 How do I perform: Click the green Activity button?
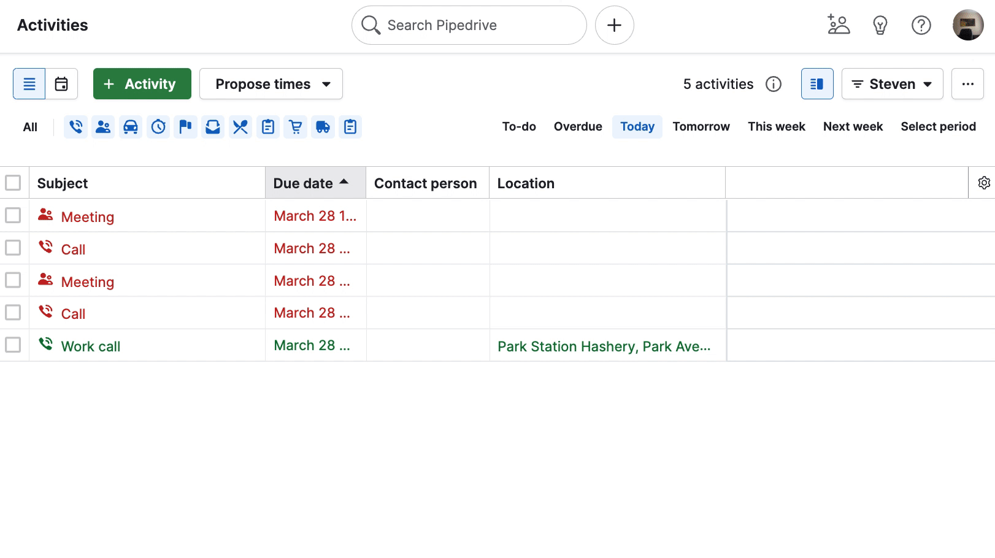coord(142,83)
